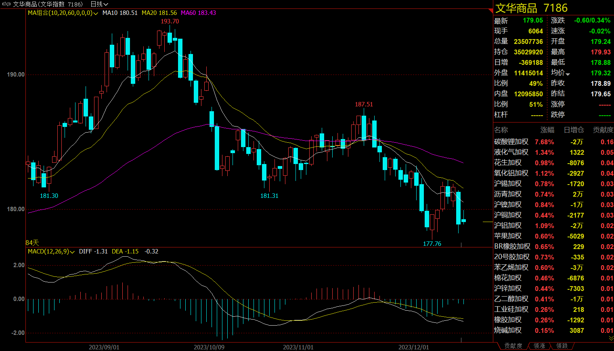Viewport: 614px width, 351px height.
Task: Click the 最新 price value 179.05
Action: coord(533,21)
